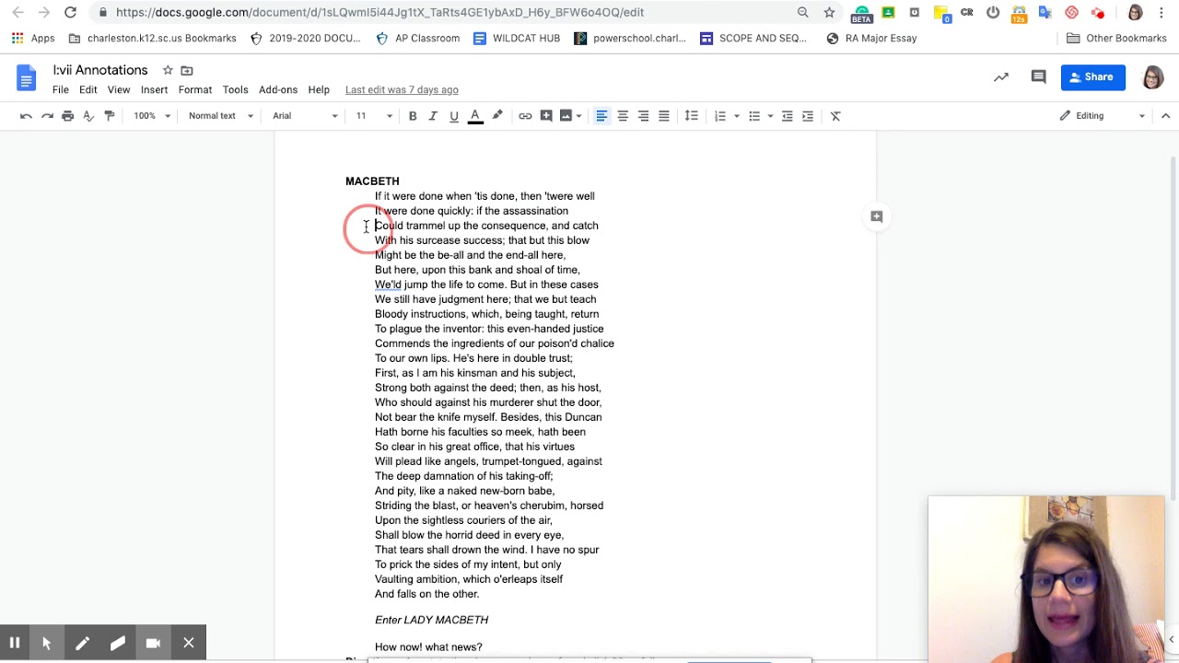Click the blue Share button

tap(1093, 77)
